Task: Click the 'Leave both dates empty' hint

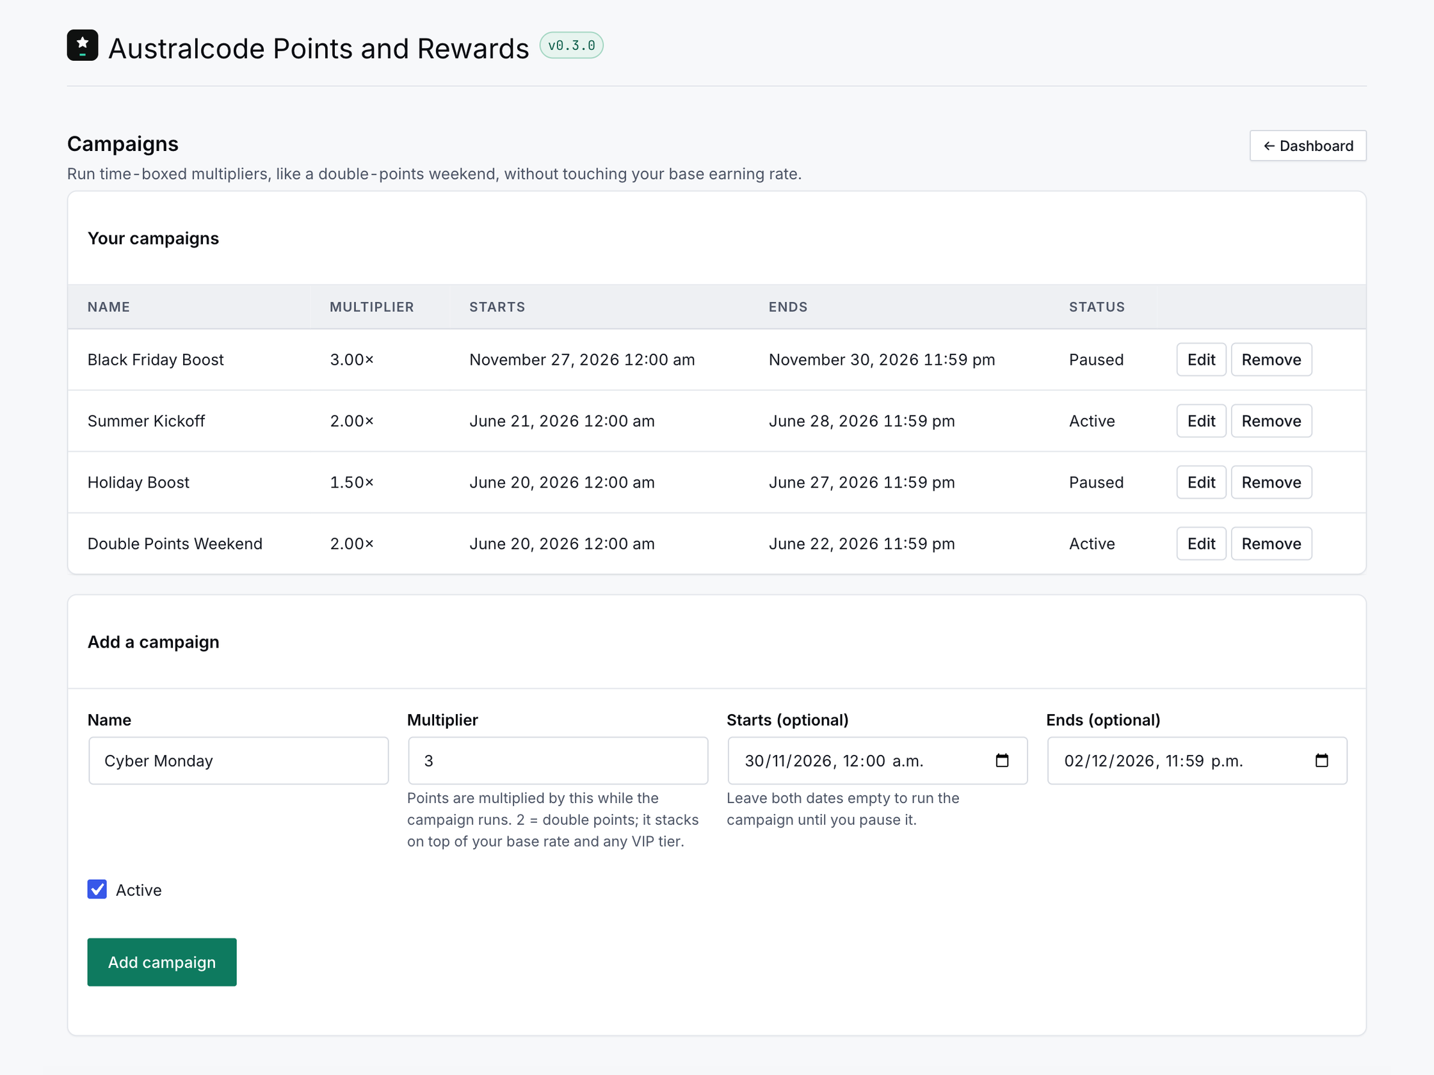Action: [842, 809]
